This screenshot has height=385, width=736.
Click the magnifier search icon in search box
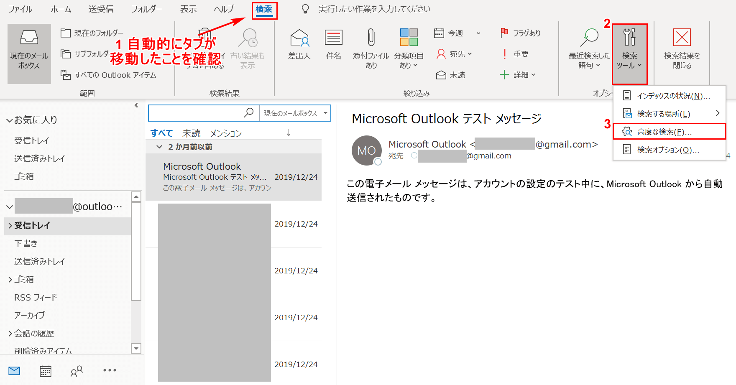(249, 113)
